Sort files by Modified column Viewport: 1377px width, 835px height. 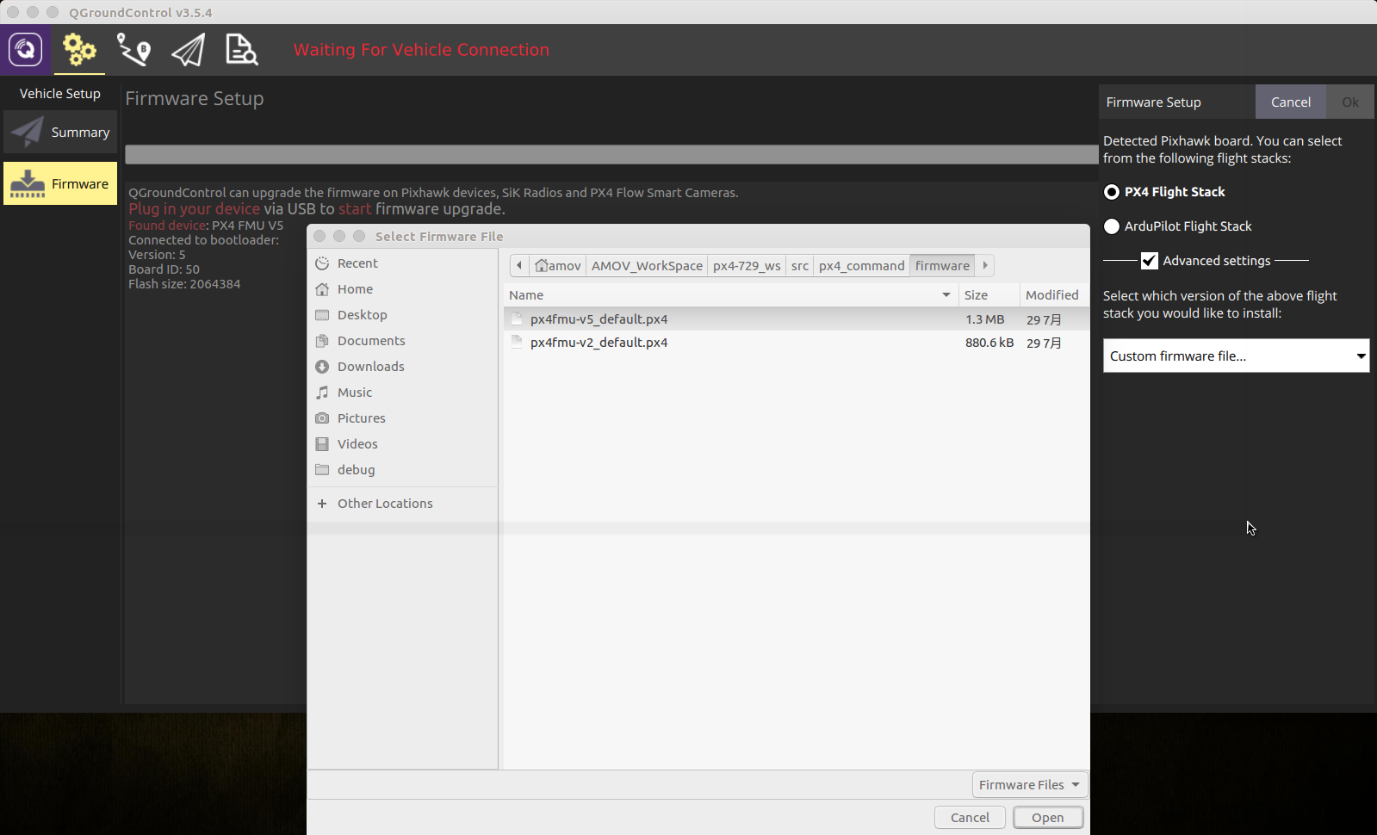[1054, 295]
